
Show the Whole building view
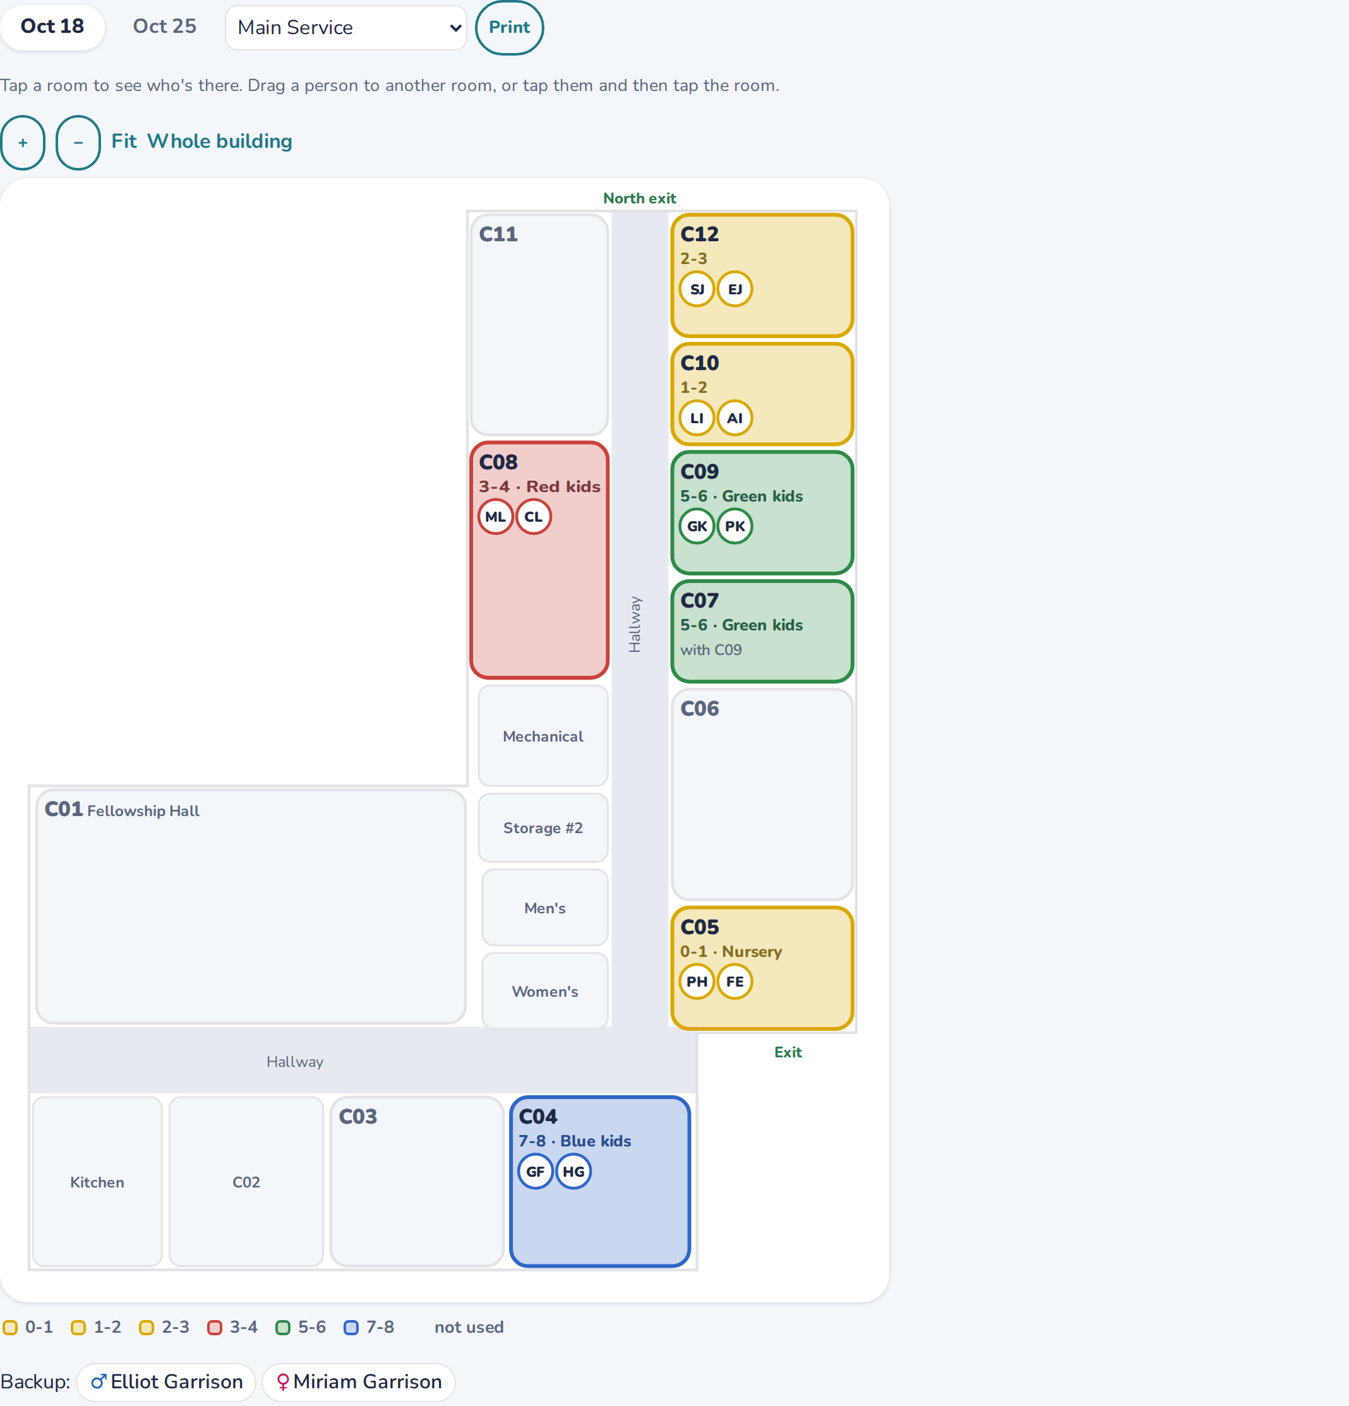[219, 141]
